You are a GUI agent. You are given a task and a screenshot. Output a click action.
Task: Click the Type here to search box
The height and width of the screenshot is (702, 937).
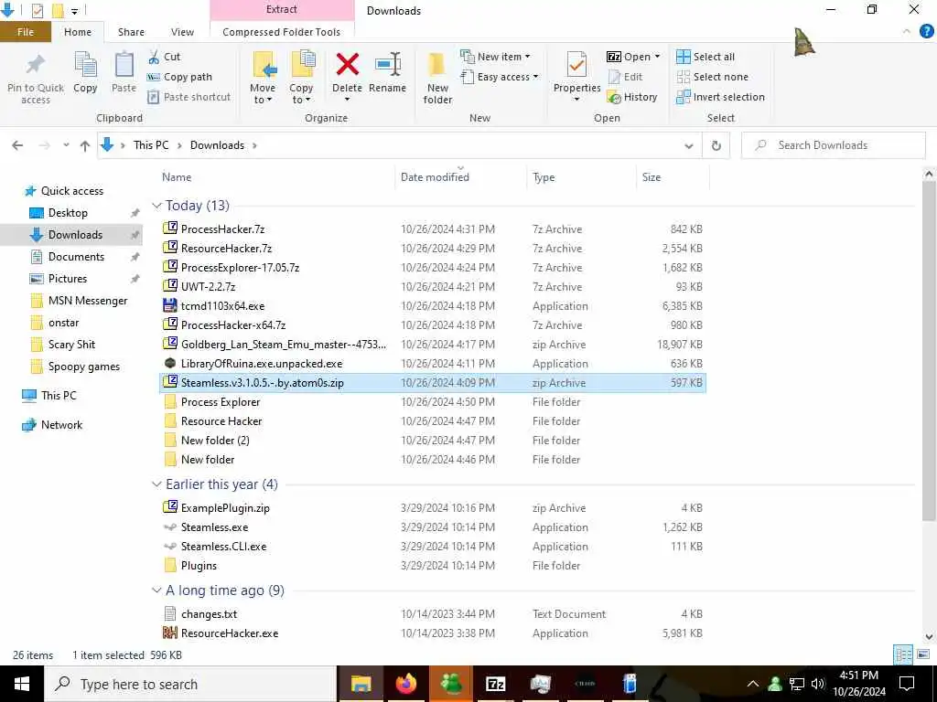[x=191, y=684]
